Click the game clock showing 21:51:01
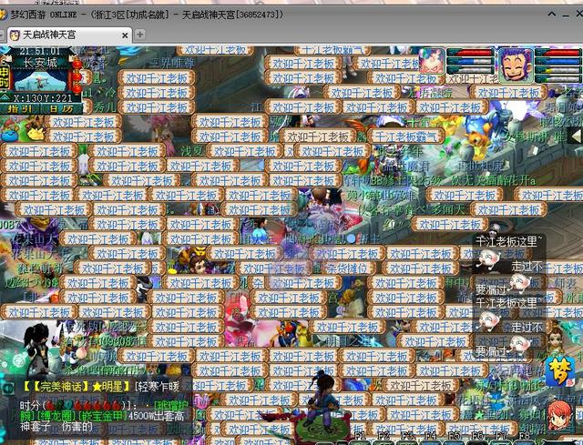 click(x=40, y=51)
